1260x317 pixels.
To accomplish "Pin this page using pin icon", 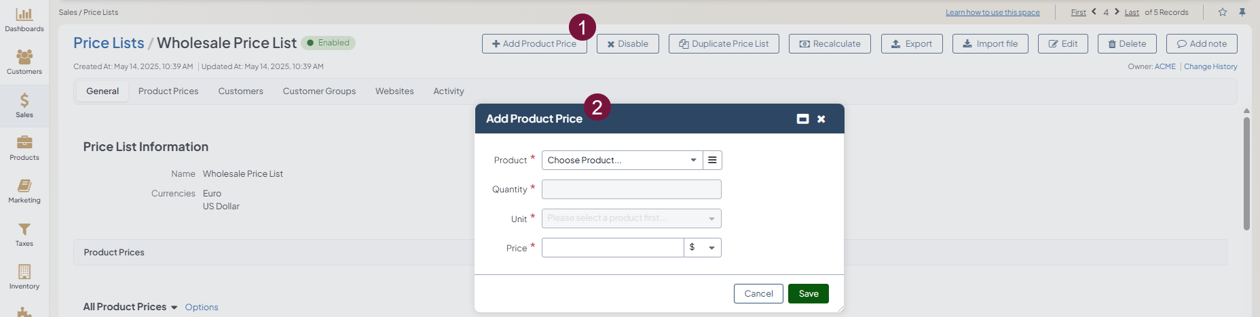I will [x=1242, y=12].
